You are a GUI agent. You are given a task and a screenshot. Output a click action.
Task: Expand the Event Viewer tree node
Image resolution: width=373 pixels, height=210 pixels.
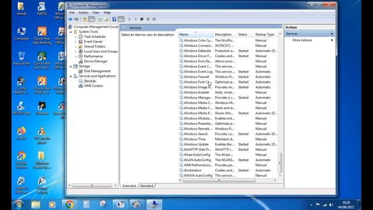coord(76,41)
